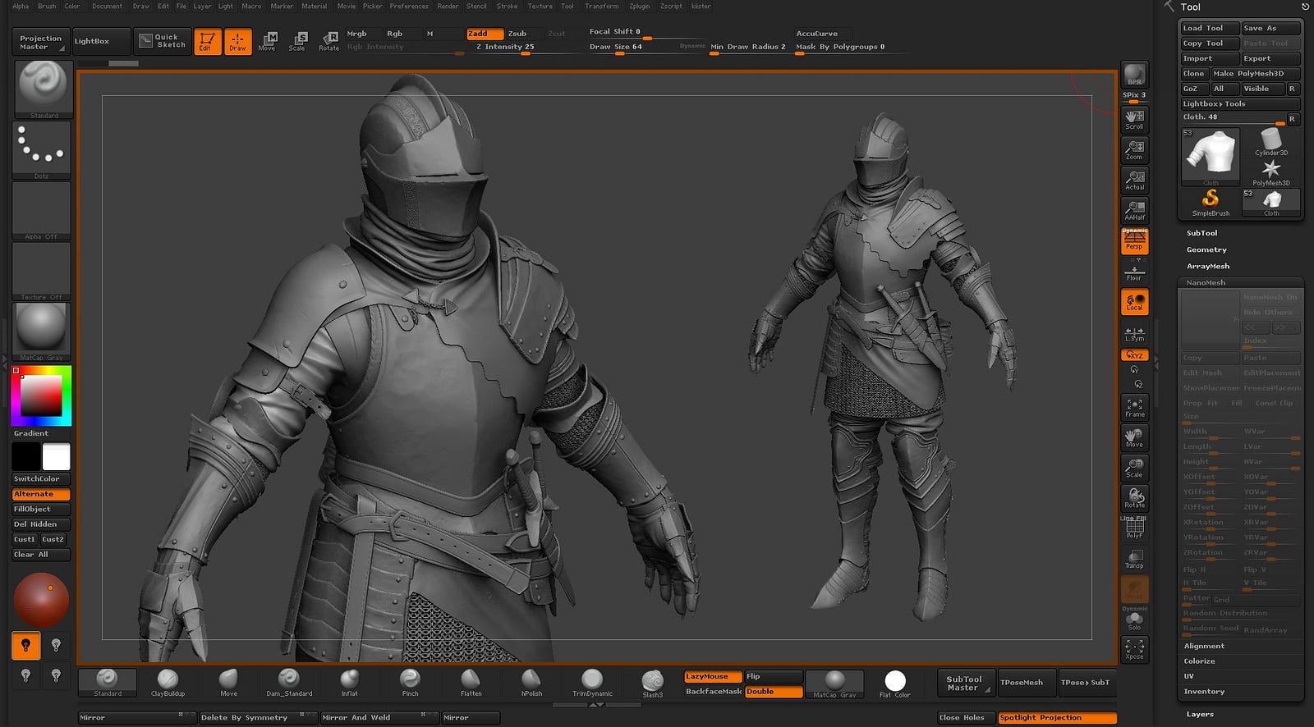The width and height of the screenshot is (1314, 727).
Task: Open the Preferences menu
Action: 409,6
